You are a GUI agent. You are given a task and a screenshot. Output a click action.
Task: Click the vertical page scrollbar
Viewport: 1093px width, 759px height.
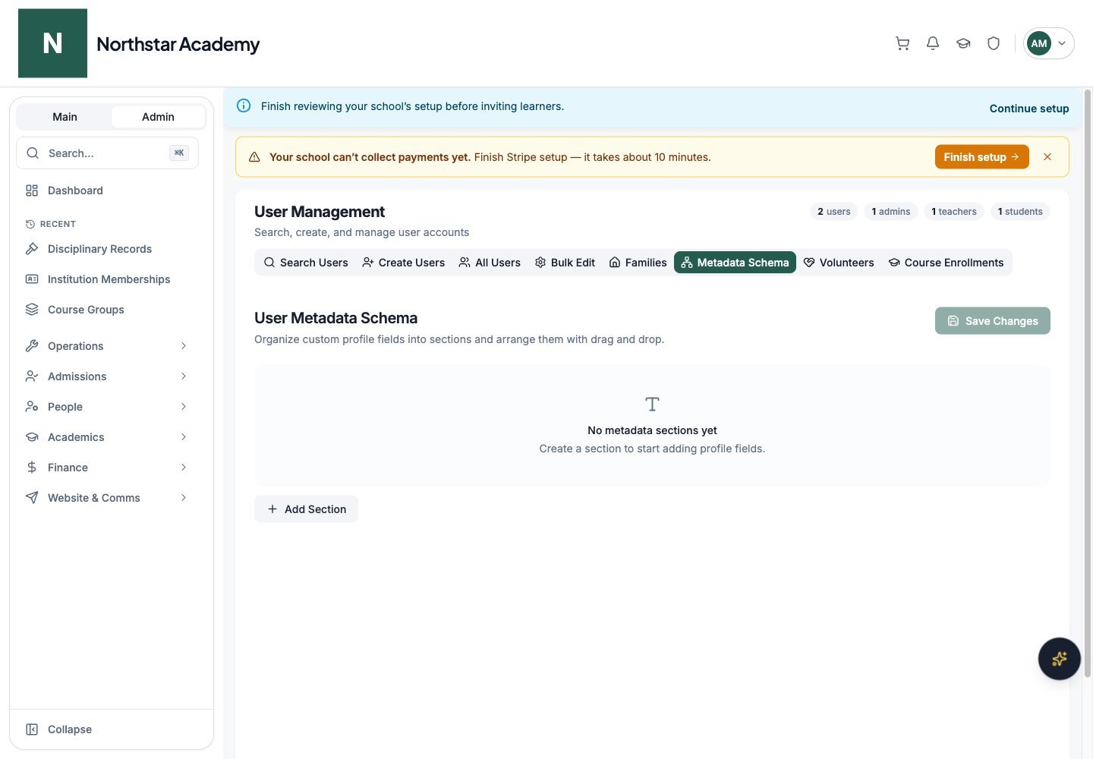pyautogui.click(x=1088, y=383)
